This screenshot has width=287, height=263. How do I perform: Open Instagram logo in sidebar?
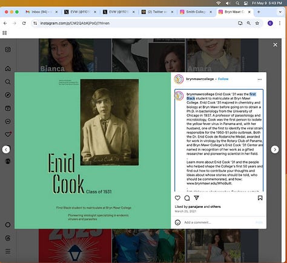8,50
